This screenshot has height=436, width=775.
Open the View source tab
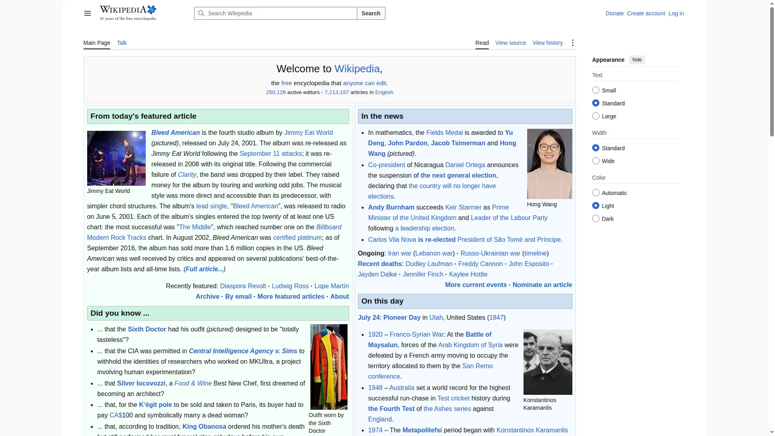[x=511, y=43]
